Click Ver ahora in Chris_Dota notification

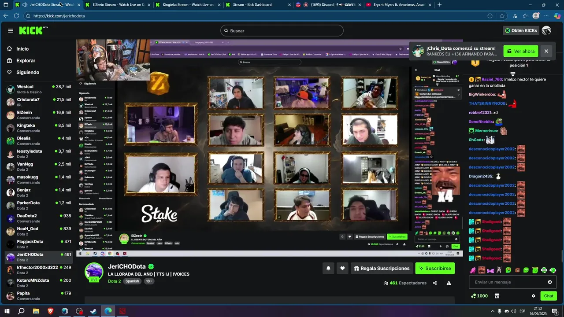521,51
